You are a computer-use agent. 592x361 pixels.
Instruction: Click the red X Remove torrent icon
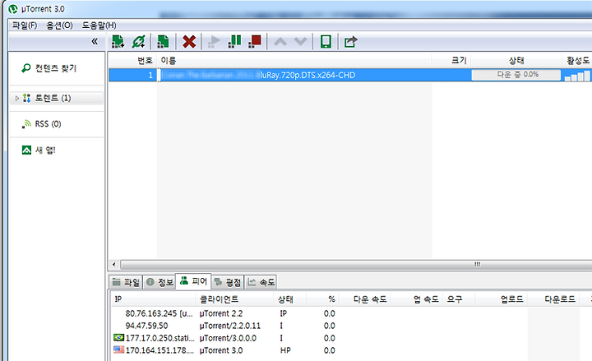189,42
